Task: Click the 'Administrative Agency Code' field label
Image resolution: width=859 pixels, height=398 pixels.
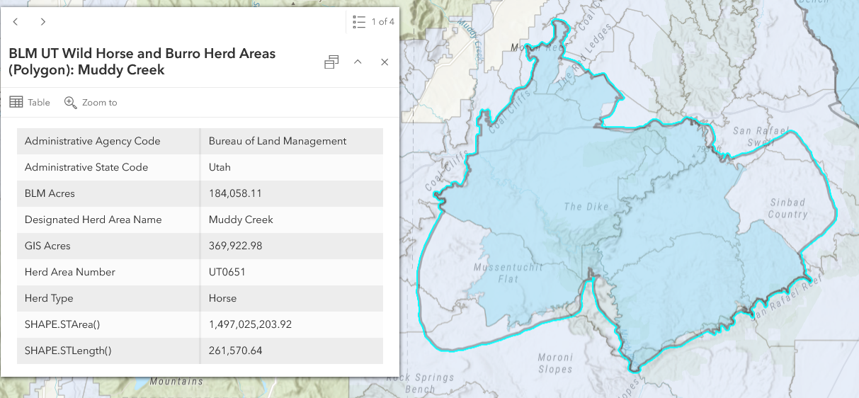Action: tap(93, 141)
